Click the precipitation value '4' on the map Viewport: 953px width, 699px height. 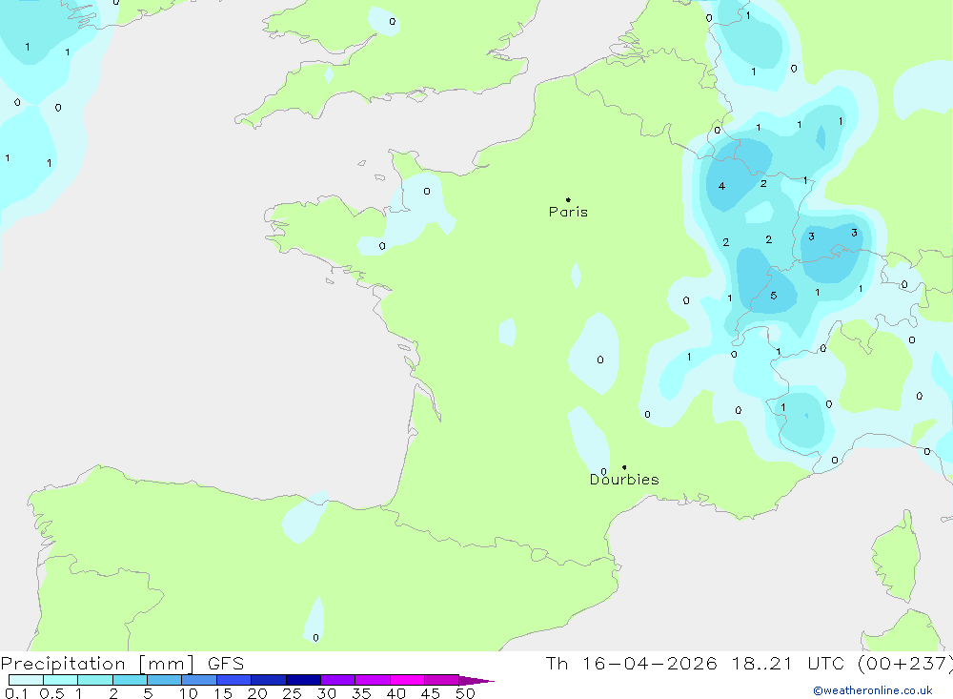click(x=721, y=186)
